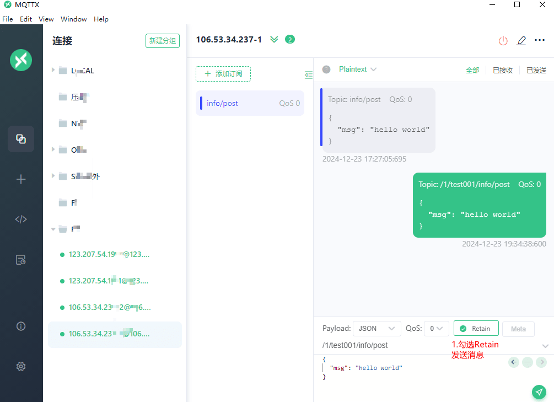Image resolution: width=554 pixels, height=402 pixels.
Task: Click the Meta button
Action: [x=518, y=329]
